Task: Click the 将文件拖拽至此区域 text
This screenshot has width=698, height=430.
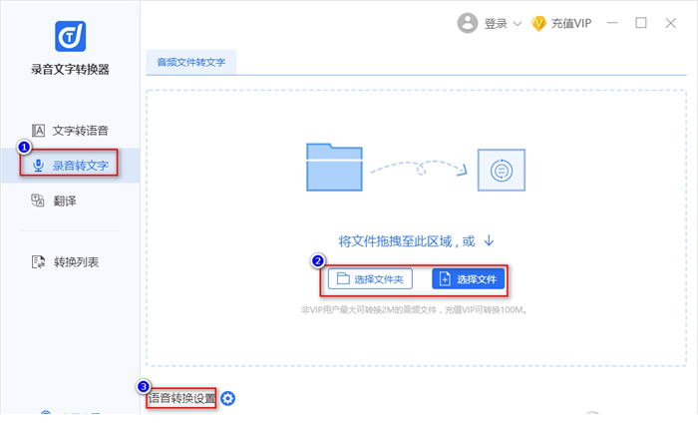Action: coord(395,241)
